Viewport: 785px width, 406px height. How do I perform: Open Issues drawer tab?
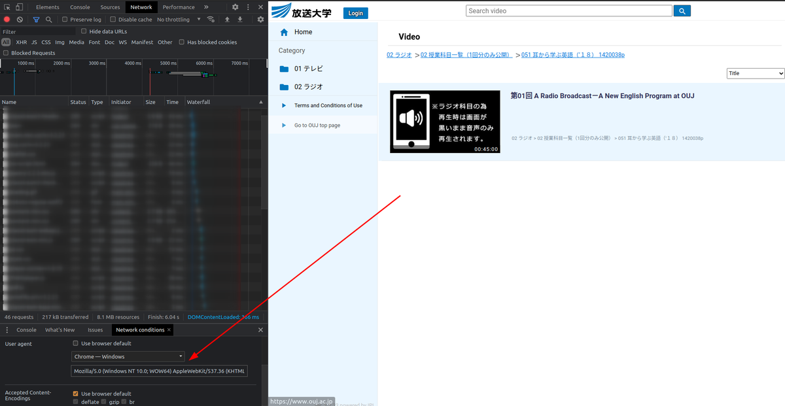click(96, 330)
